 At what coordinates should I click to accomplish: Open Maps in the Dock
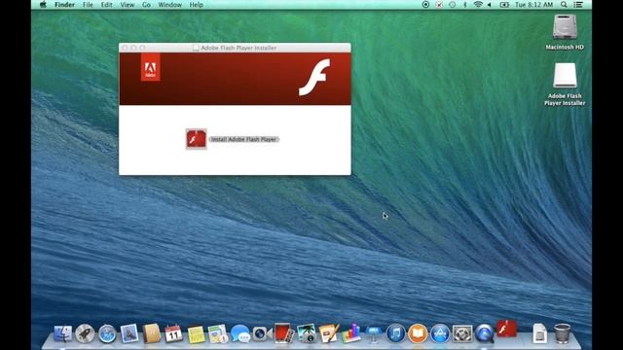tap(218, 333)
